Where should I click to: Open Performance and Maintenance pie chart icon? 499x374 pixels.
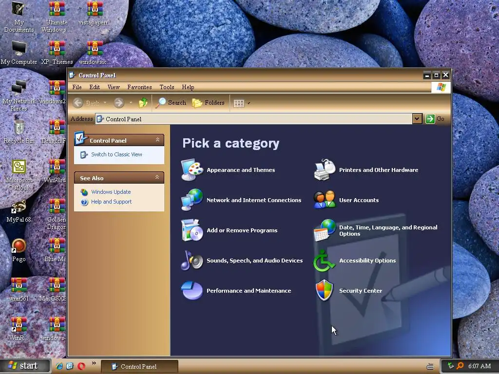tap(192, 290)
